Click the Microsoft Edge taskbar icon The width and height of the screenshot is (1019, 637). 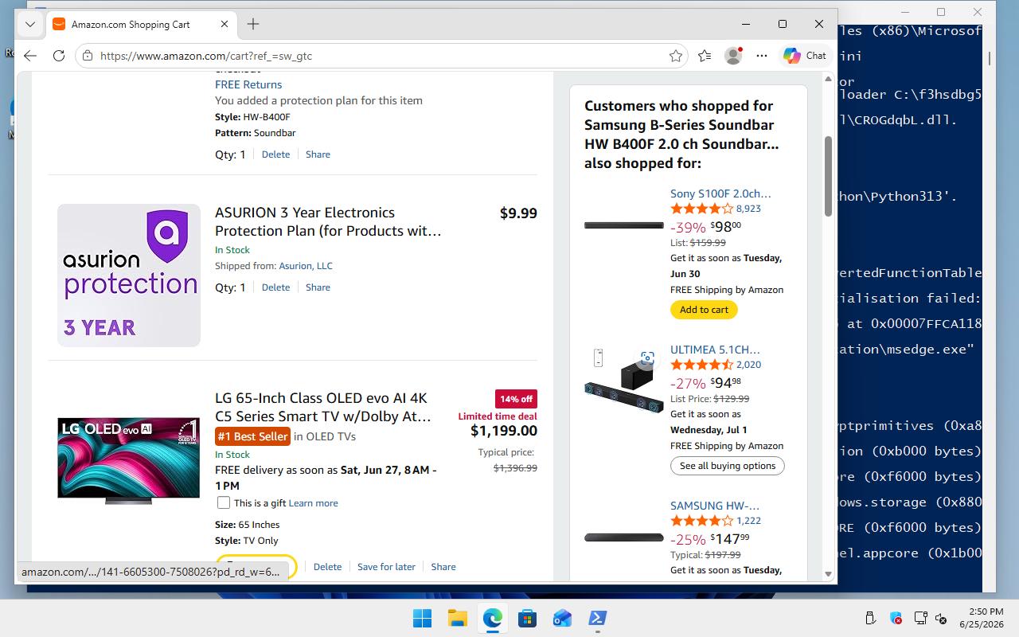tap(492, 618)
